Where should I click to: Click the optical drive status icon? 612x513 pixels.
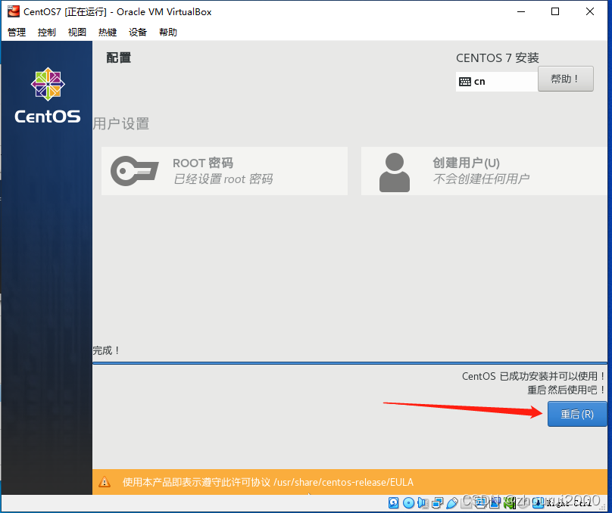(409, 503)
